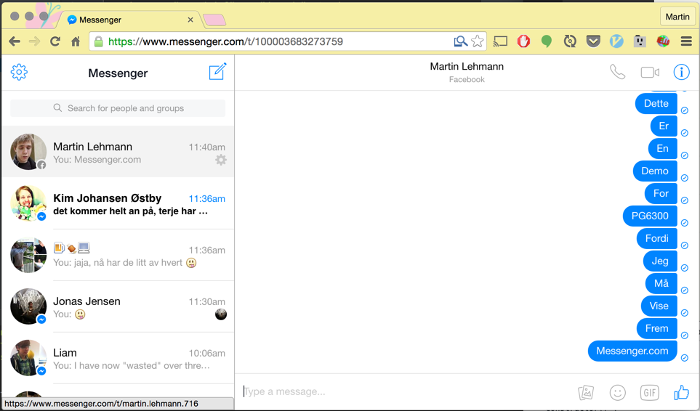
Task: Open the emoji picker
Action: coord(617,392)
